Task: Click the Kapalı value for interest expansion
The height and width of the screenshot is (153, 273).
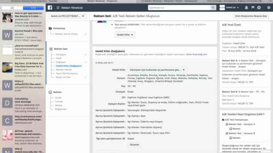Action: point(131,139)
